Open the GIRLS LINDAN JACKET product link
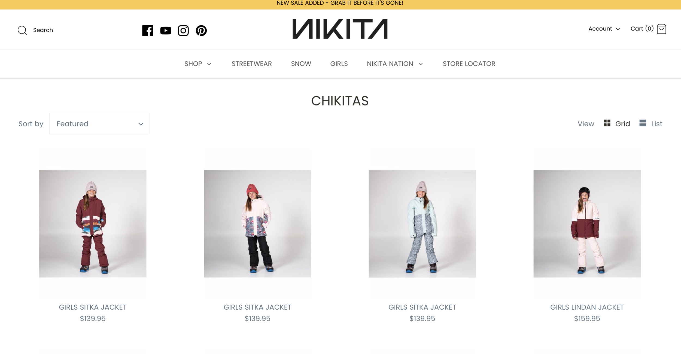681x354 pixels. [x=587, y=307]
